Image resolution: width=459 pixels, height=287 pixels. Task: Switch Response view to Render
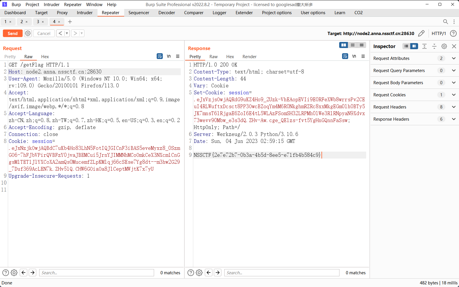point(250,57)
